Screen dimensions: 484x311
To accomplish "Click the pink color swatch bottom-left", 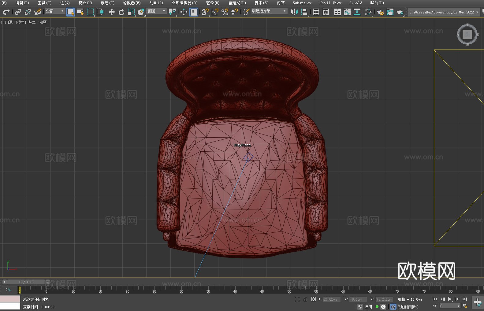I will (x=10, y=299).
